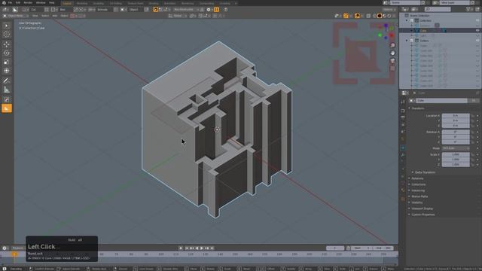Image resolution: width=482 pixels, height=271 pixels.
Task: Select the Annotate tool in left toolbar
Action: click(7, 81)
